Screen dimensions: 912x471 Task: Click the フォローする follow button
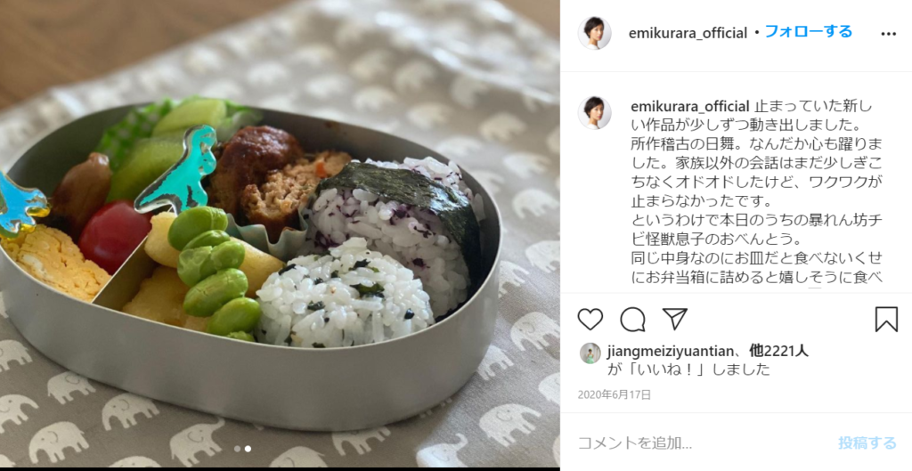point(808,31)
